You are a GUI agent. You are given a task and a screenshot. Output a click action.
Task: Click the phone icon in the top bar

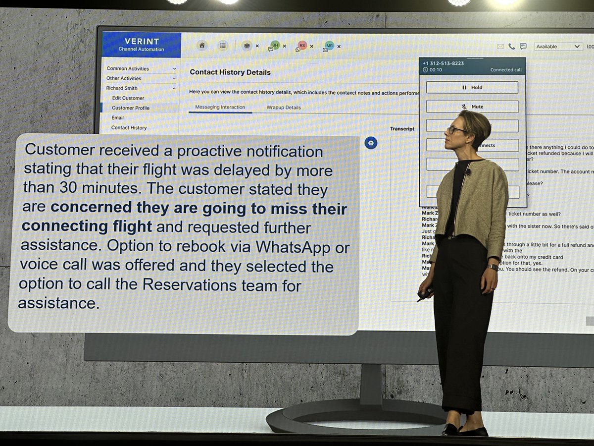pos(511,45)
